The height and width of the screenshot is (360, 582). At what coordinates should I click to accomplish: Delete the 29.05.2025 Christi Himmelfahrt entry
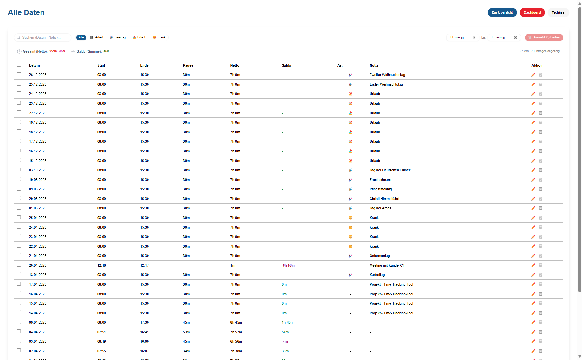541,199
